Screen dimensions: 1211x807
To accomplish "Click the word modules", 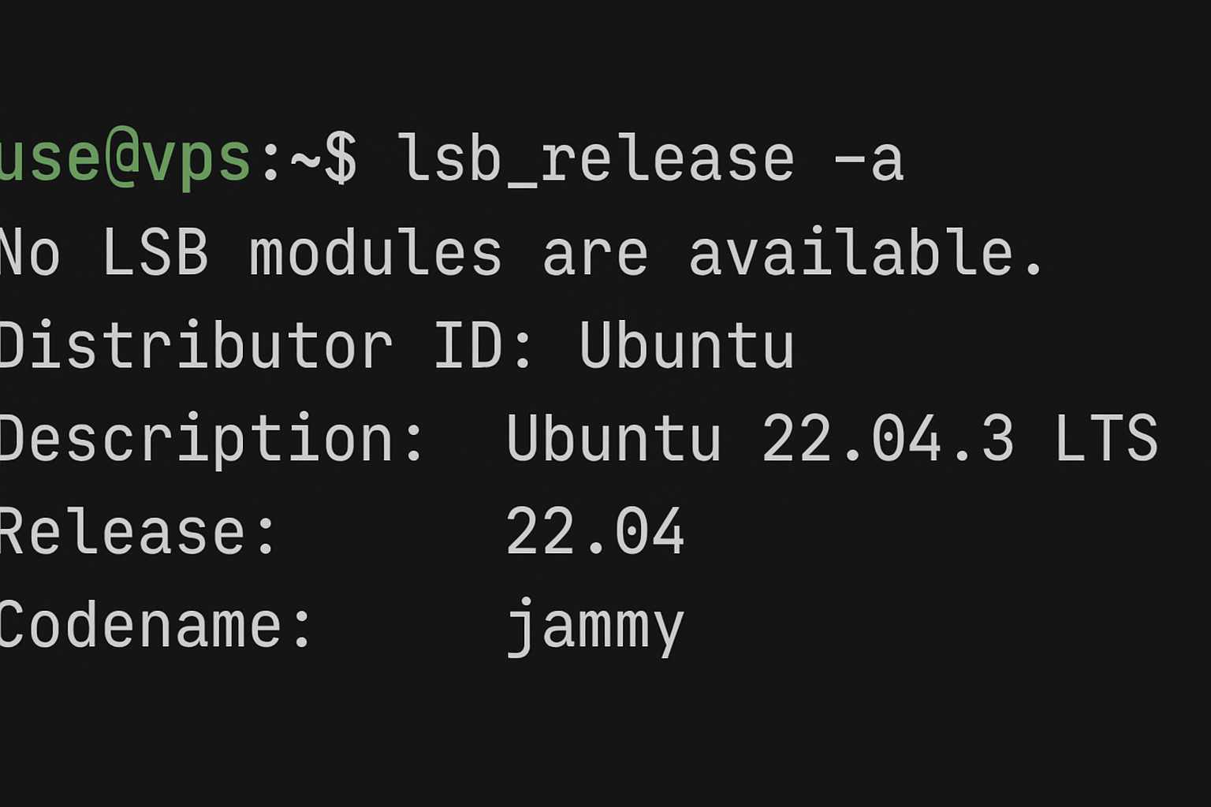I will pos(375,253).
